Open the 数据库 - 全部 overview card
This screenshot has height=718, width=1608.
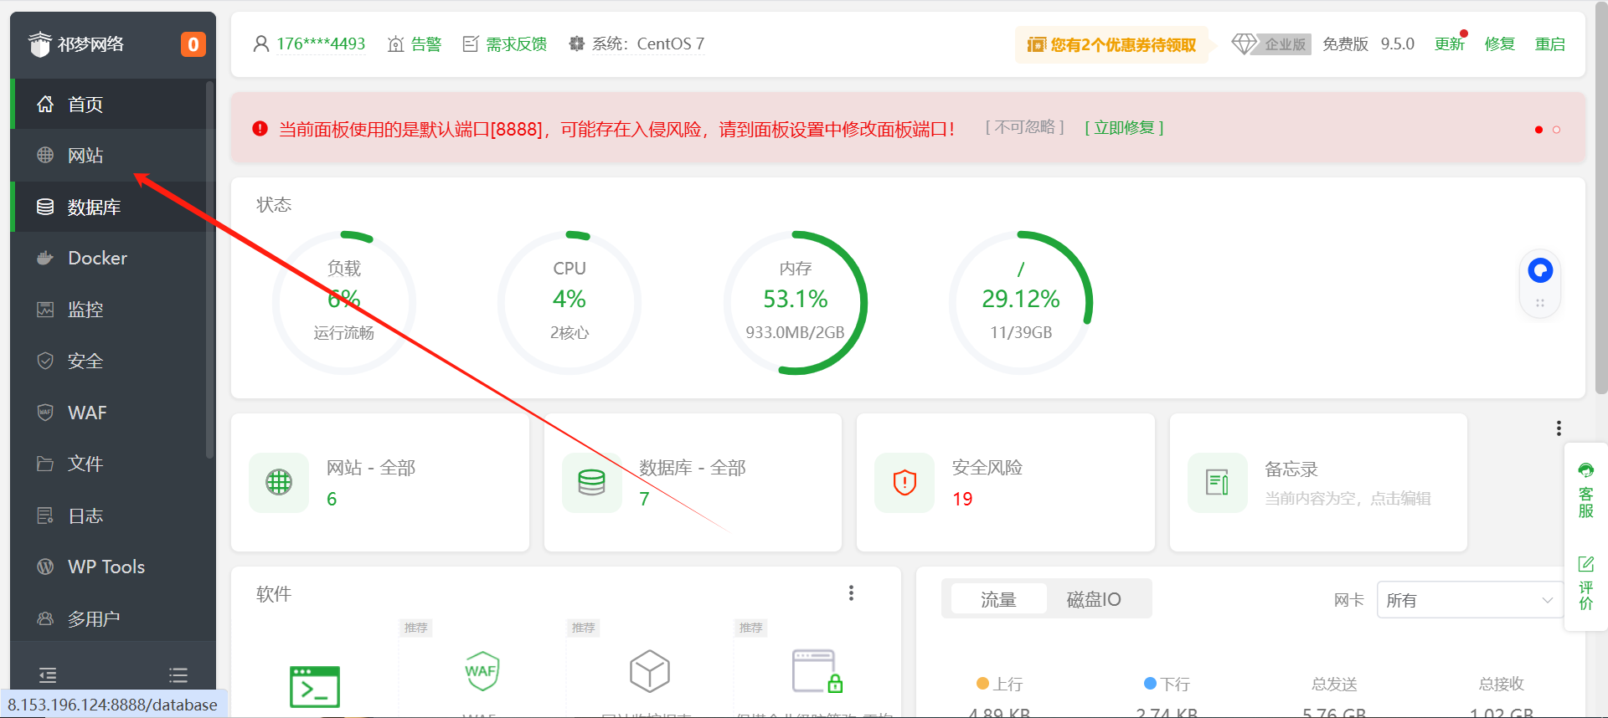pos(693,482)
